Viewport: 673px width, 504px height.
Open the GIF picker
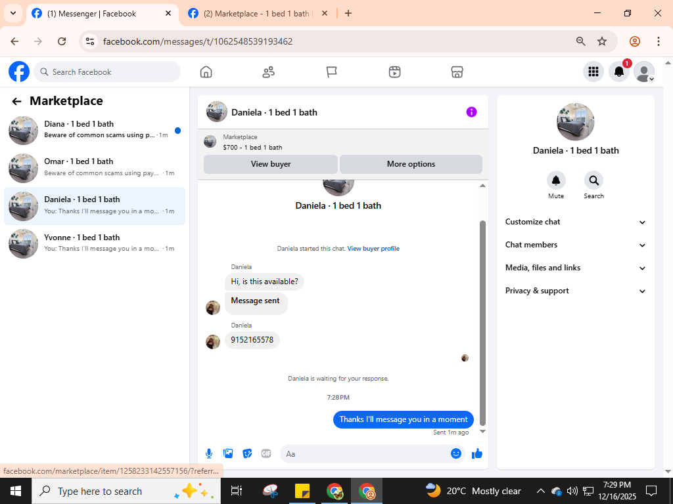[x=266, y=453]
